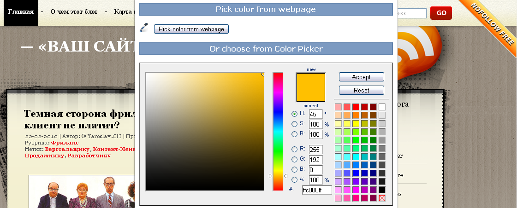Select the A alpha radio button
Image resolution: width=517 pixels, height=208 pixels.
pos(295,180)
